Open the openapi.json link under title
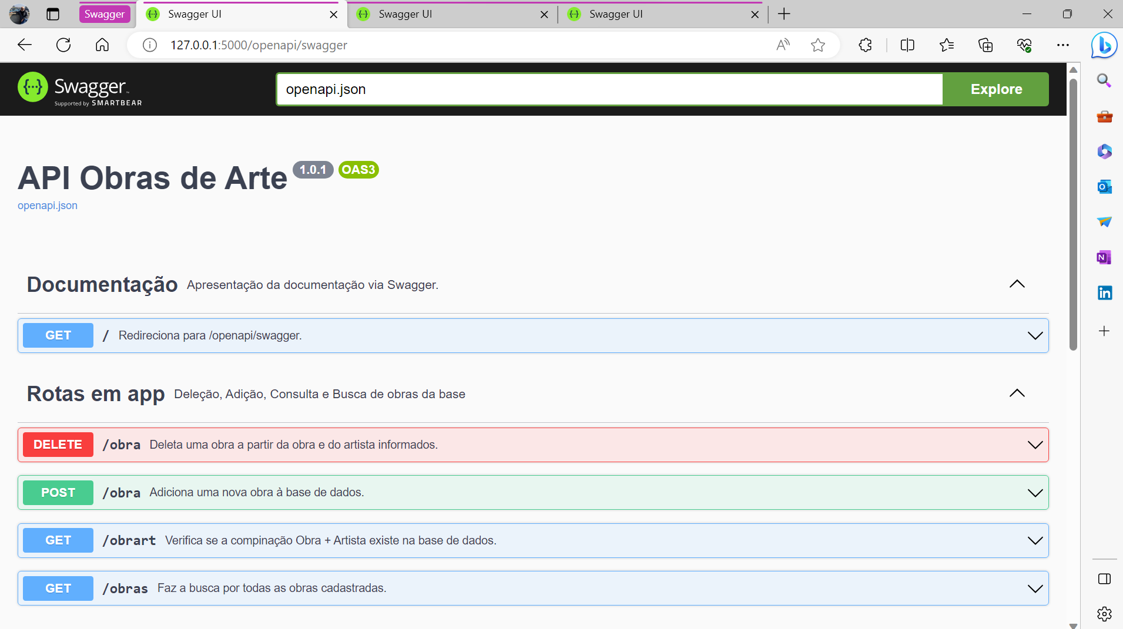The height and width of the screenshot is (629, 1123). click(x=48, y=206)
